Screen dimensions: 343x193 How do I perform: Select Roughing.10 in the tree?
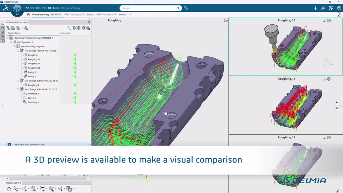[x=34, y=68]
